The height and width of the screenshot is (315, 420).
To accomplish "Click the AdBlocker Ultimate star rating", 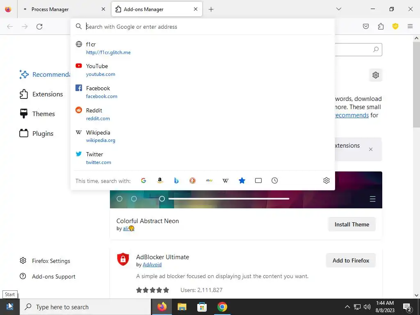I will click(153, 290).
